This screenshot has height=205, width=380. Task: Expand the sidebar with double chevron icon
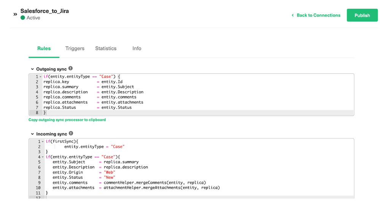tap(15, 14)
